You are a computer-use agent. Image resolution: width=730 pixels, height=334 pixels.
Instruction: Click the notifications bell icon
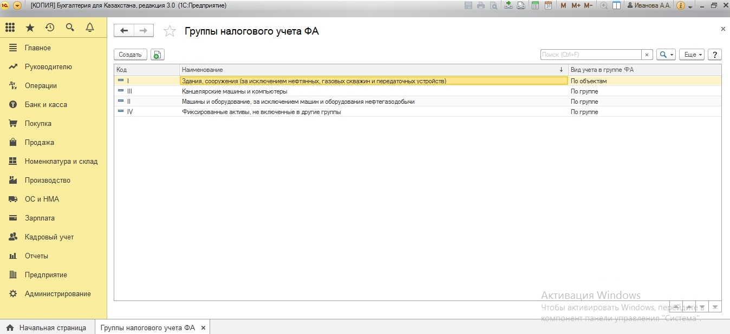pos(90,28)
